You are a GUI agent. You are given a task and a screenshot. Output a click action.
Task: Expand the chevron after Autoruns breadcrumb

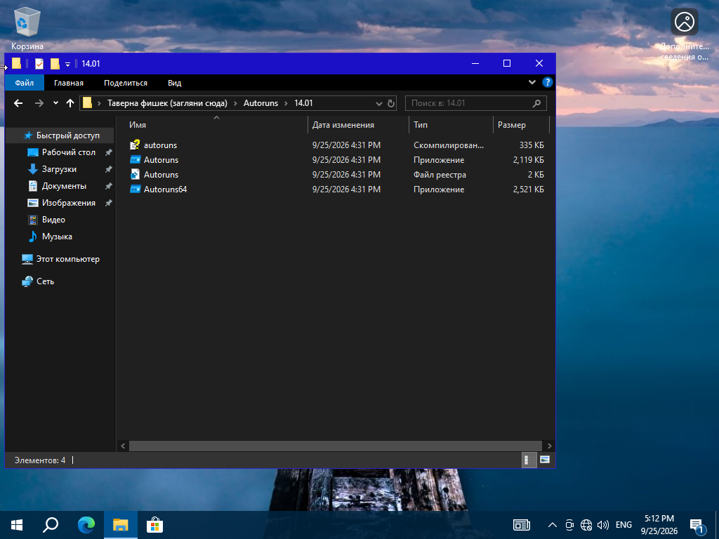[x=286, y=103]
